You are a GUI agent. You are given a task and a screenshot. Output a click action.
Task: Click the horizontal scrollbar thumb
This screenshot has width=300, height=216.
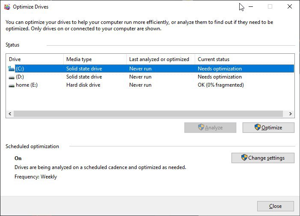pyautogui.click(x=148, y=114)
